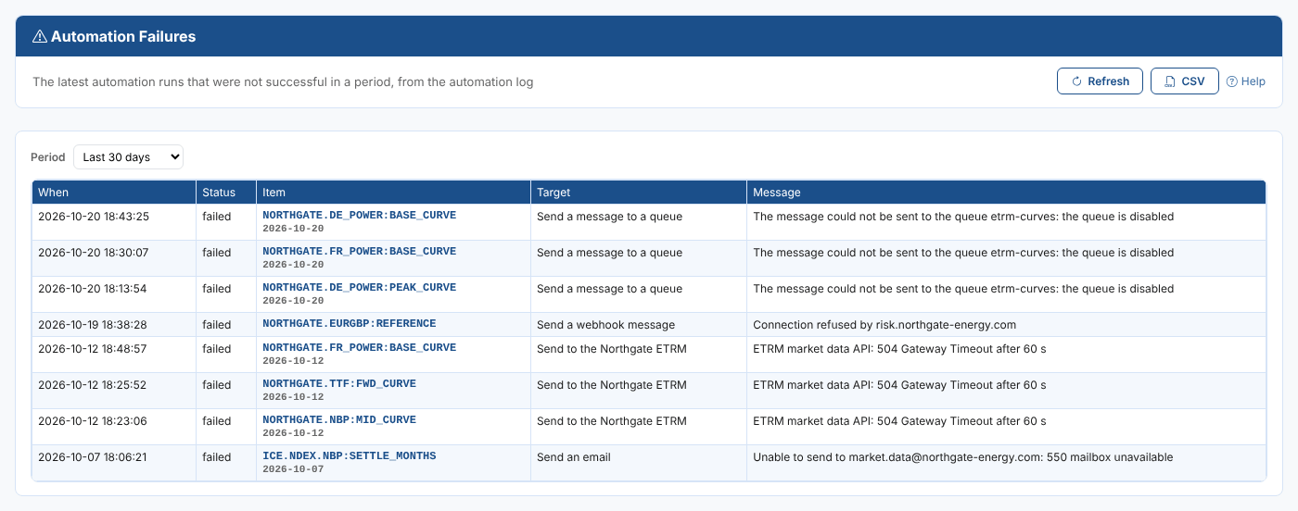Select timestamp 2026-10-07 18:06:21
Screen dimensions: 1298x511
(x=94, y=457)
